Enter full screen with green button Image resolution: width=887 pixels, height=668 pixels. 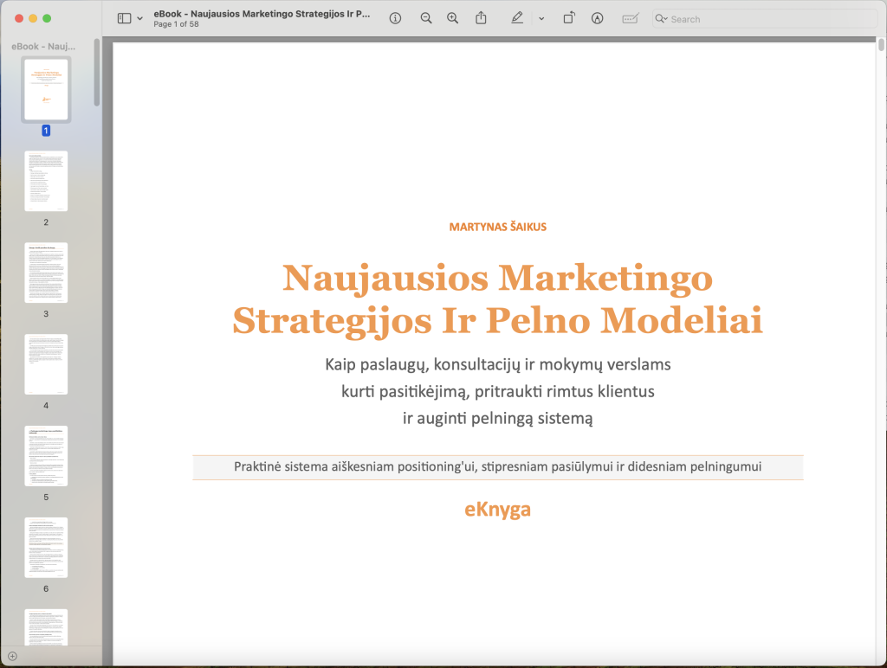point(47,19)
